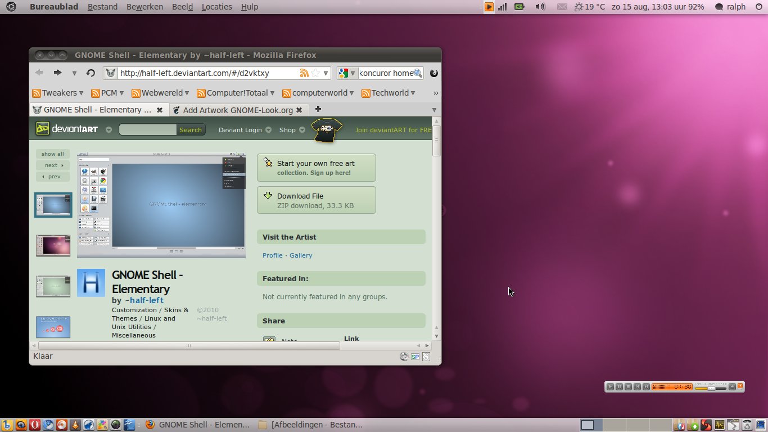Click the black t-shirt shop icon
Image resolution: width=768 pixels, height=432 pixels.
point(327,130)
